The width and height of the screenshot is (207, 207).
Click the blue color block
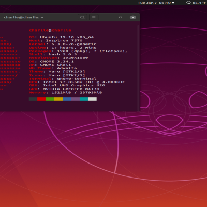click(67, 99)
